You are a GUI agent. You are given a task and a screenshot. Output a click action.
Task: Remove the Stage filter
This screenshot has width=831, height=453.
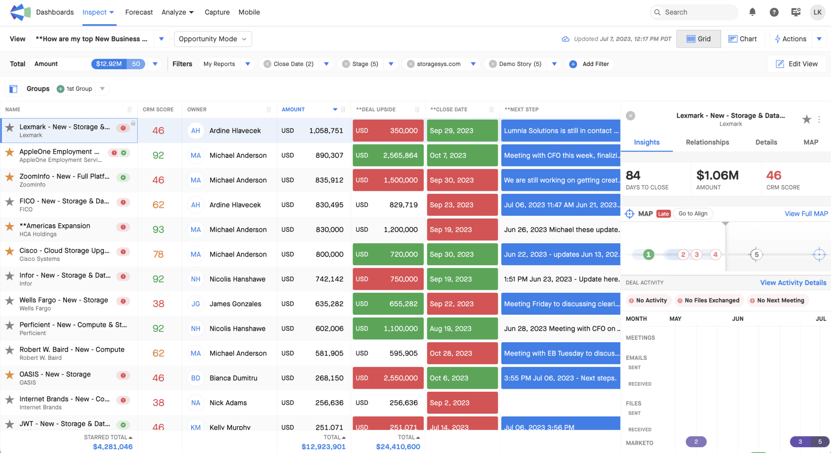click(346, 64)
